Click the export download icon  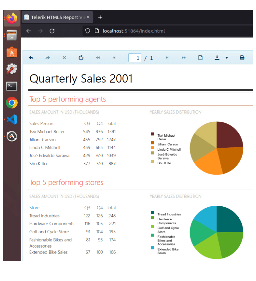[x=217, y=58]
